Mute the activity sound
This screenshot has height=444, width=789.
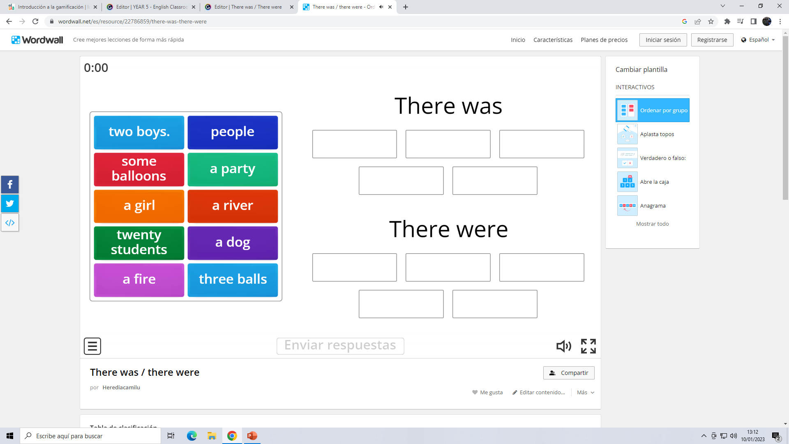pyautogui.click(x=563, y=346)
